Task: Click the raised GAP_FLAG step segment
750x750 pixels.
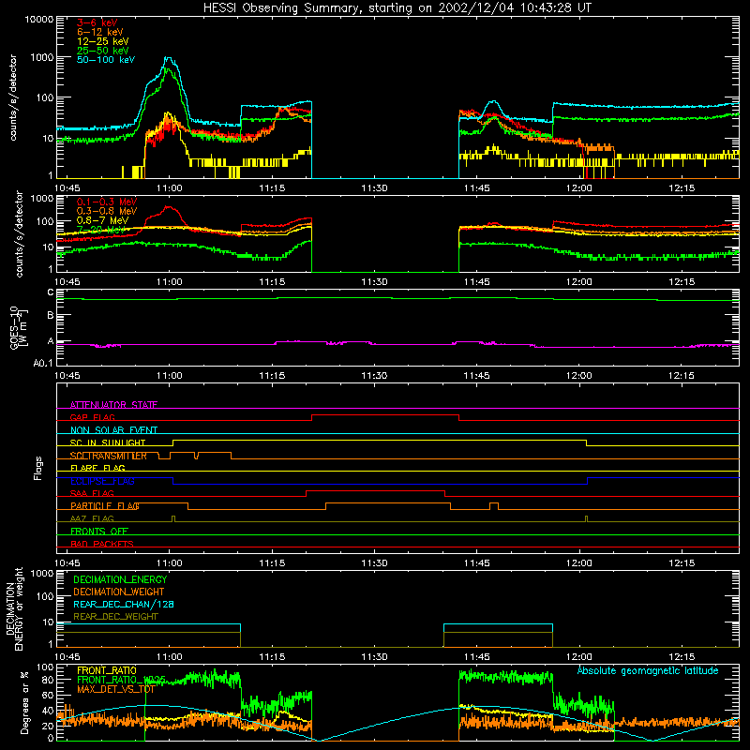Action: coord(385,415)
